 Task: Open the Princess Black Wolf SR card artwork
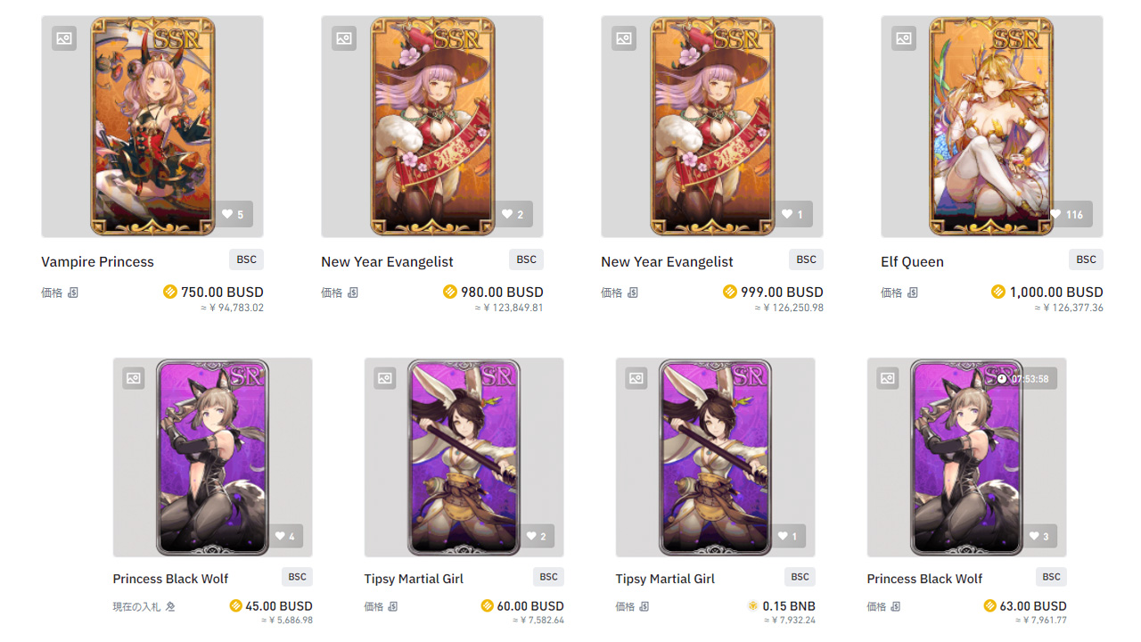pyautogui.click(x=212, y=457)
